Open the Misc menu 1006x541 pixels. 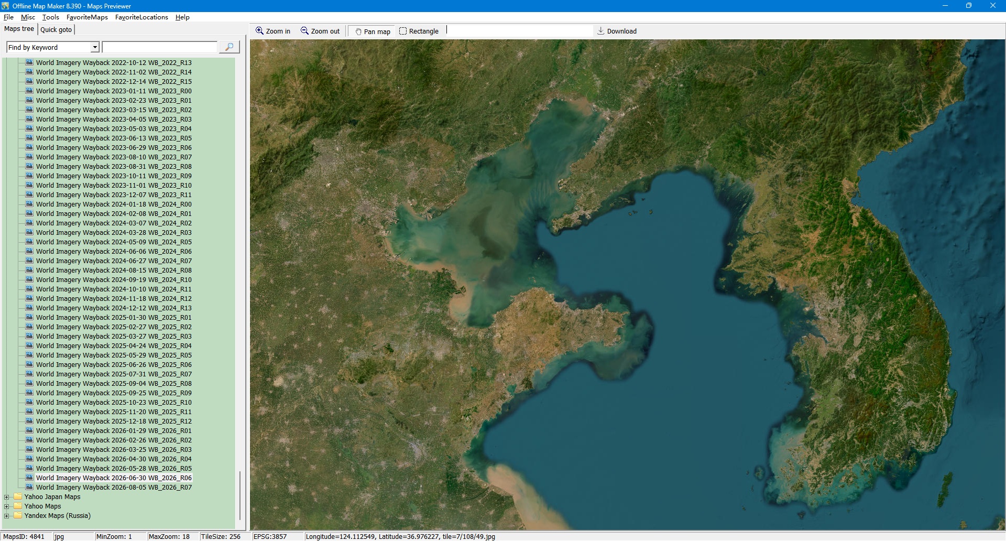click(x=28, y=17)
